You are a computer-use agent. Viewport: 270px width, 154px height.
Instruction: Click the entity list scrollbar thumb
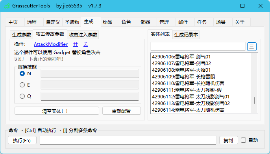tap(254, 100)
